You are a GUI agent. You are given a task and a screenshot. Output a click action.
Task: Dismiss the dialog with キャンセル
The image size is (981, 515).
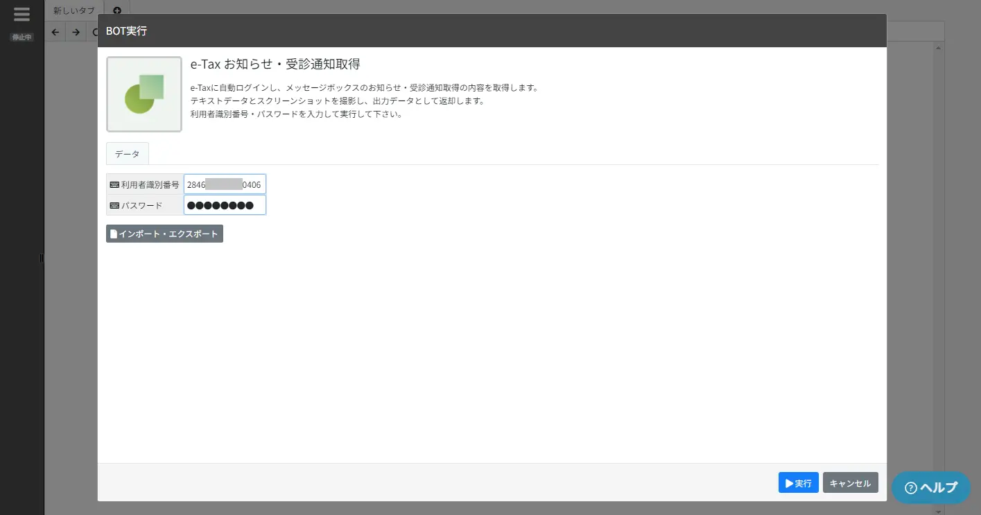tap(851, 483)
